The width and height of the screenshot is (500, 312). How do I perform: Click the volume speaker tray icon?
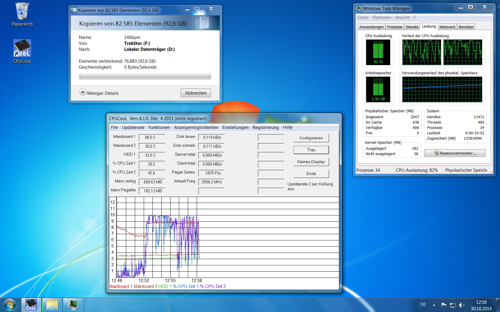tap(461, 305)
